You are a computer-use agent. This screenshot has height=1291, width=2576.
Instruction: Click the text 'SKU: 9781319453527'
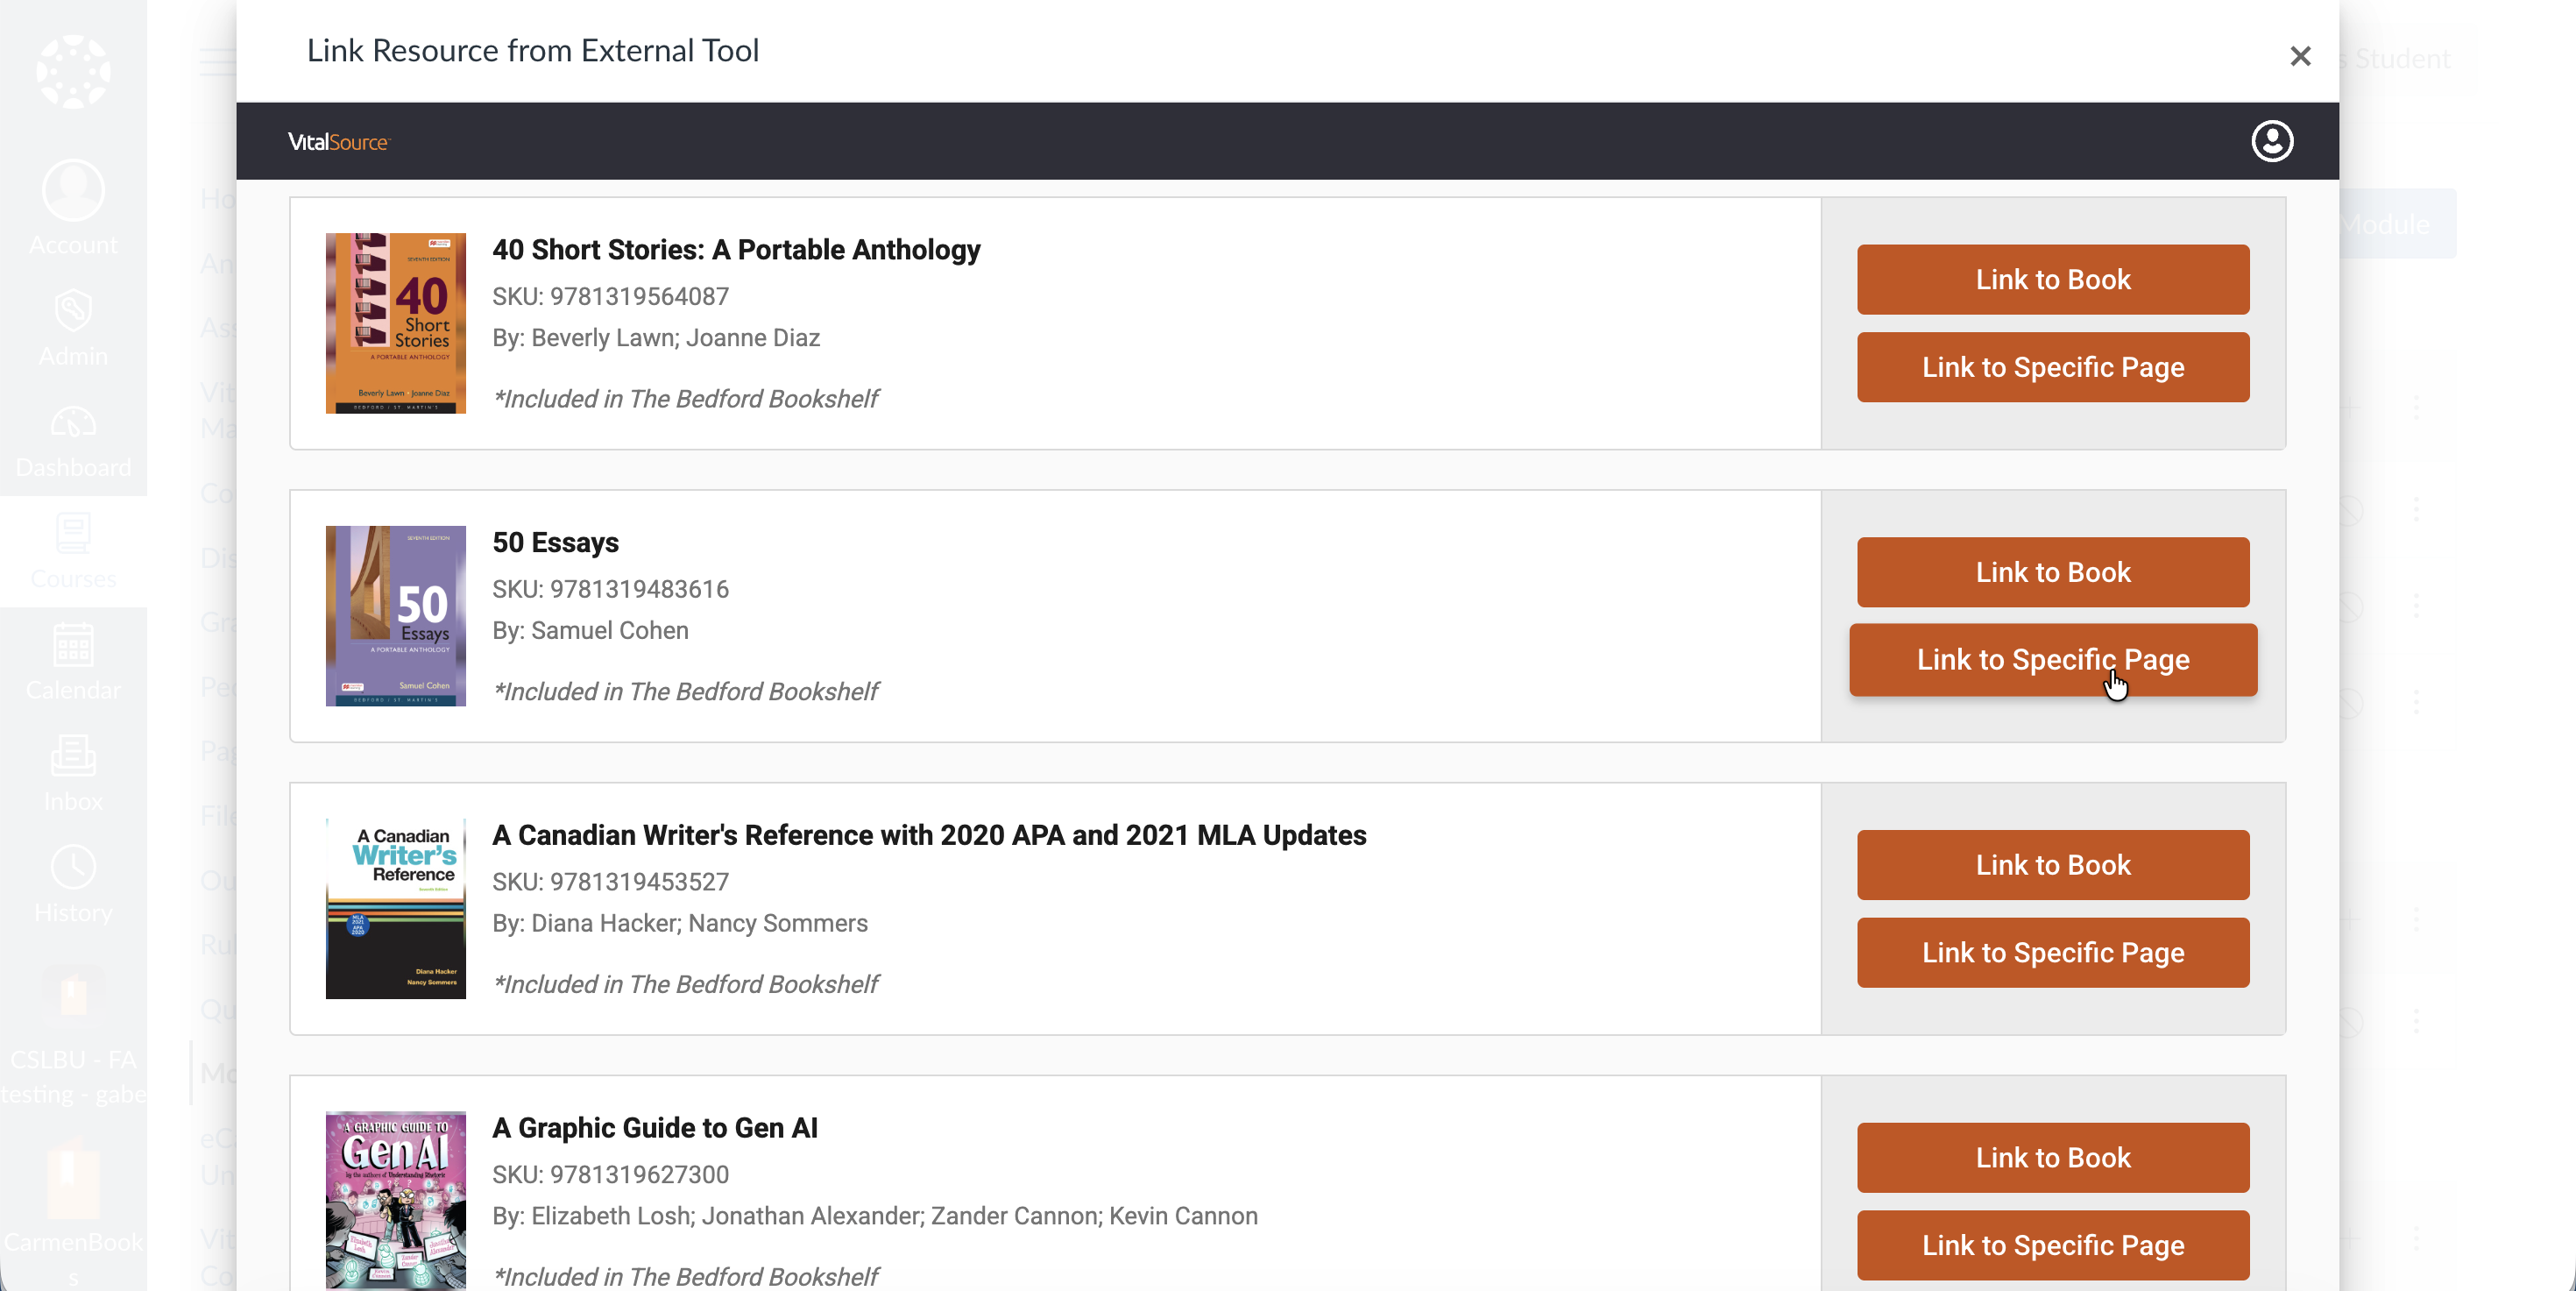point(610,883)
